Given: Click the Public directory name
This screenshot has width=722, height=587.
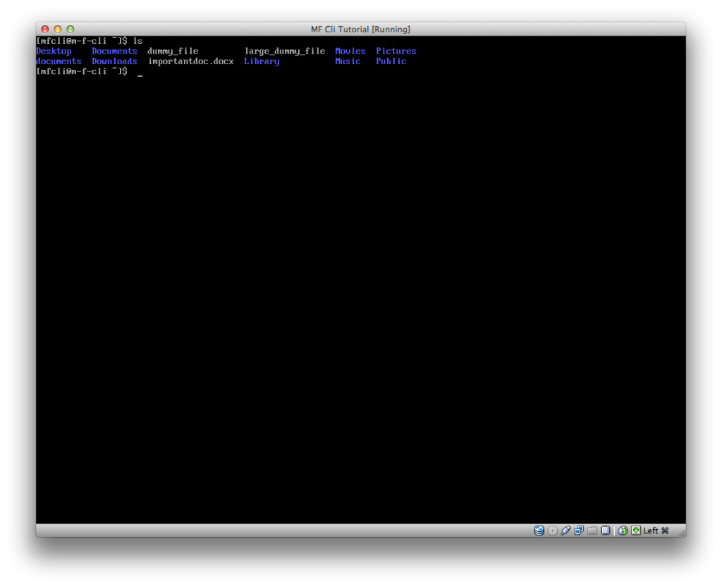Looking at the screenshot, I should [391, 61].
